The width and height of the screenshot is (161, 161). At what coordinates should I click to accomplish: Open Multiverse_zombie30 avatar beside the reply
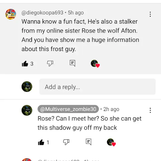(x=27, y=110)
